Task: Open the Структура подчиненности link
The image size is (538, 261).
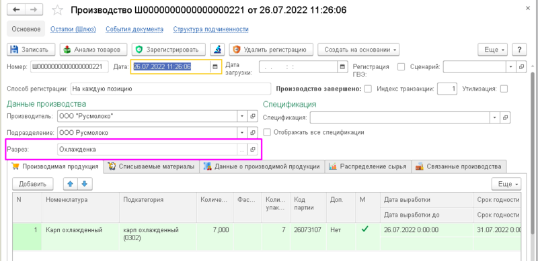Action: [210, 30]
